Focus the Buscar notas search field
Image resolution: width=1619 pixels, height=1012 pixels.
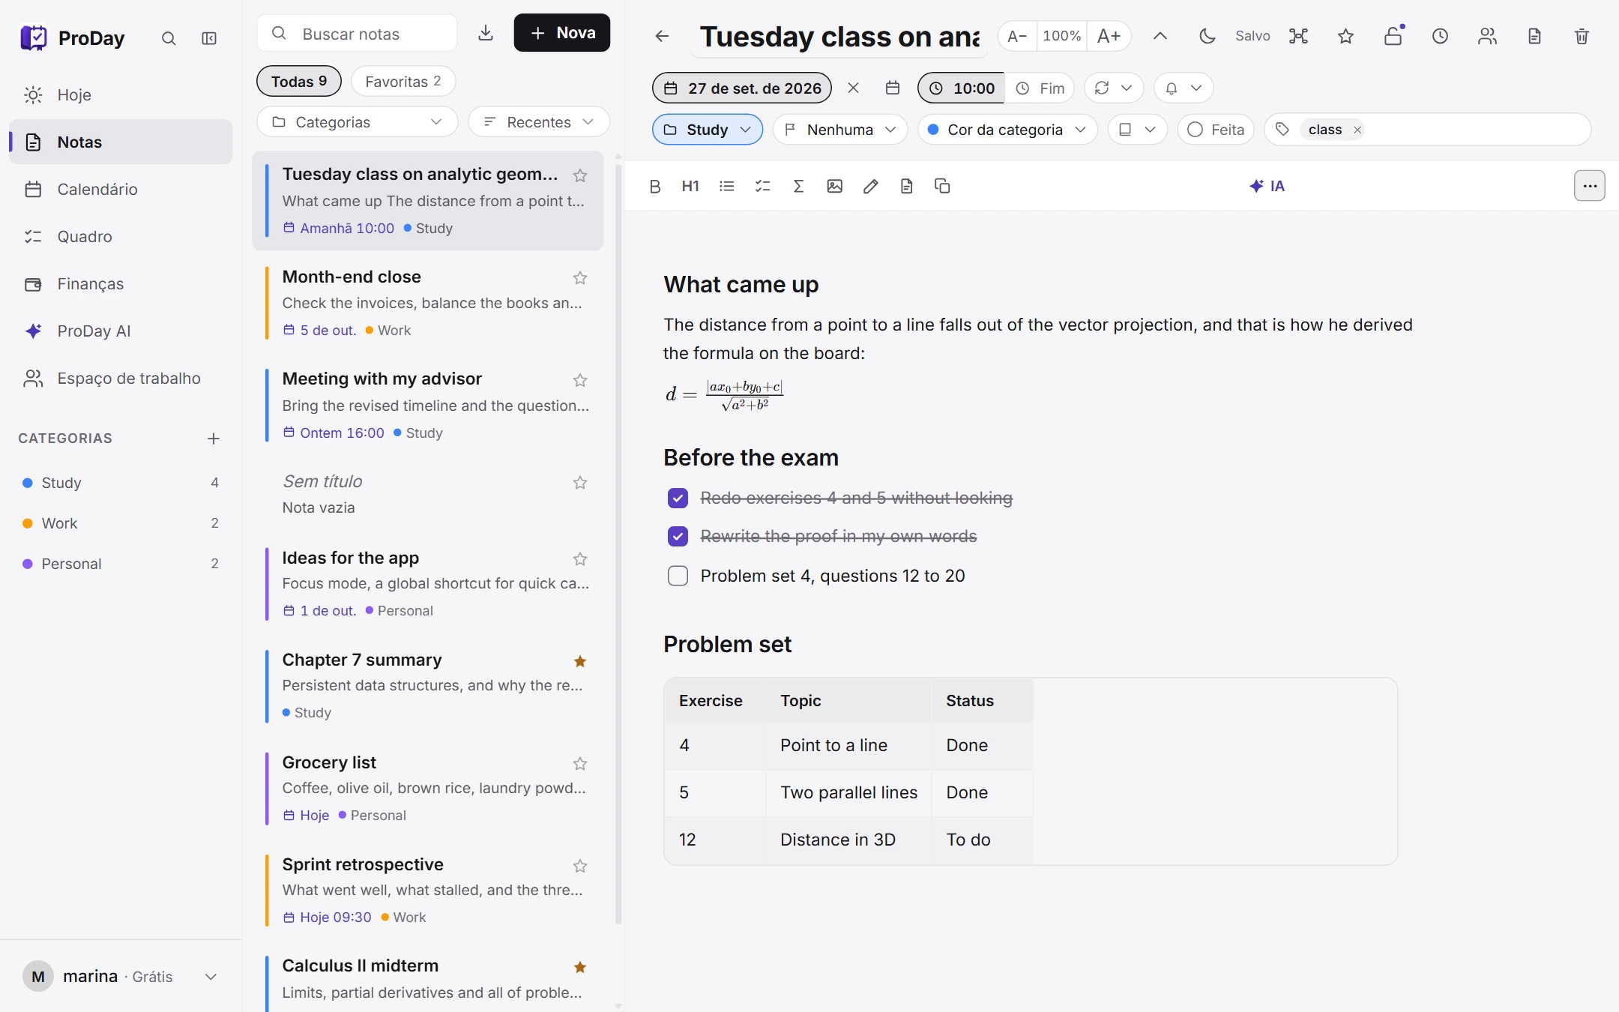[x=357, y=33]
